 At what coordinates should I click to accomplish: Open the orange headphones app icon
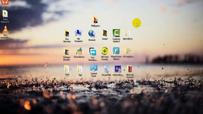coord(5,2)
